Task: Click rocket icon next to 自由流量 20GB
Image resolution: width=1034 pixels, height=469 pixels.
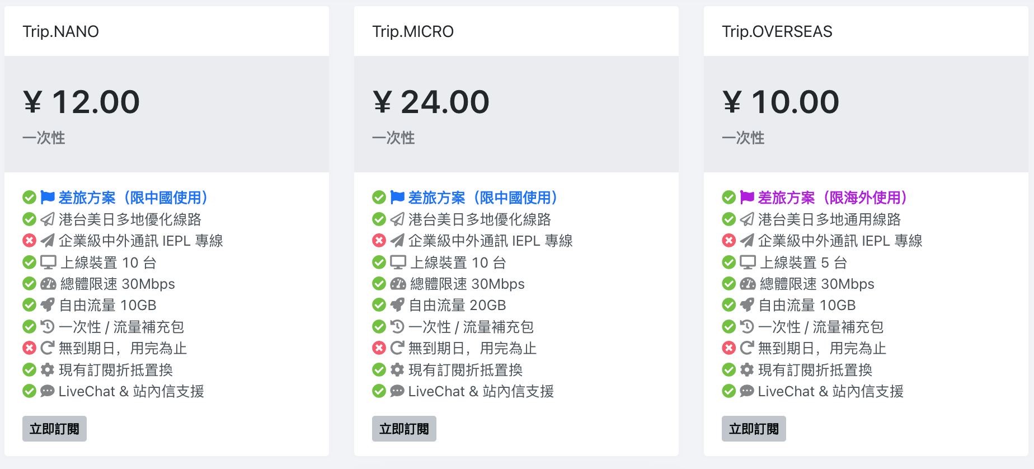Action: pyautogui.click(x=397, y=305)
